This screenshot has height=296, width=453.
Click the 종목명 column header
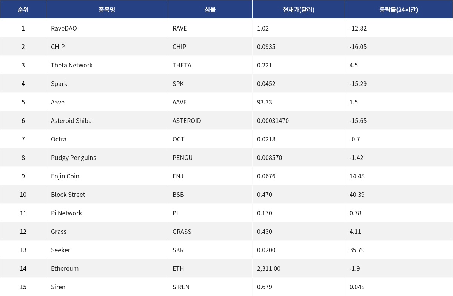pyautogui.click(x=107, y=10)
